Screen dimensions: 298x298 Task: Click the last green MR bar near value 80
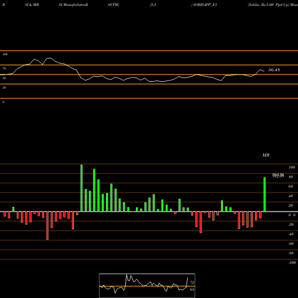click(265, 194)
